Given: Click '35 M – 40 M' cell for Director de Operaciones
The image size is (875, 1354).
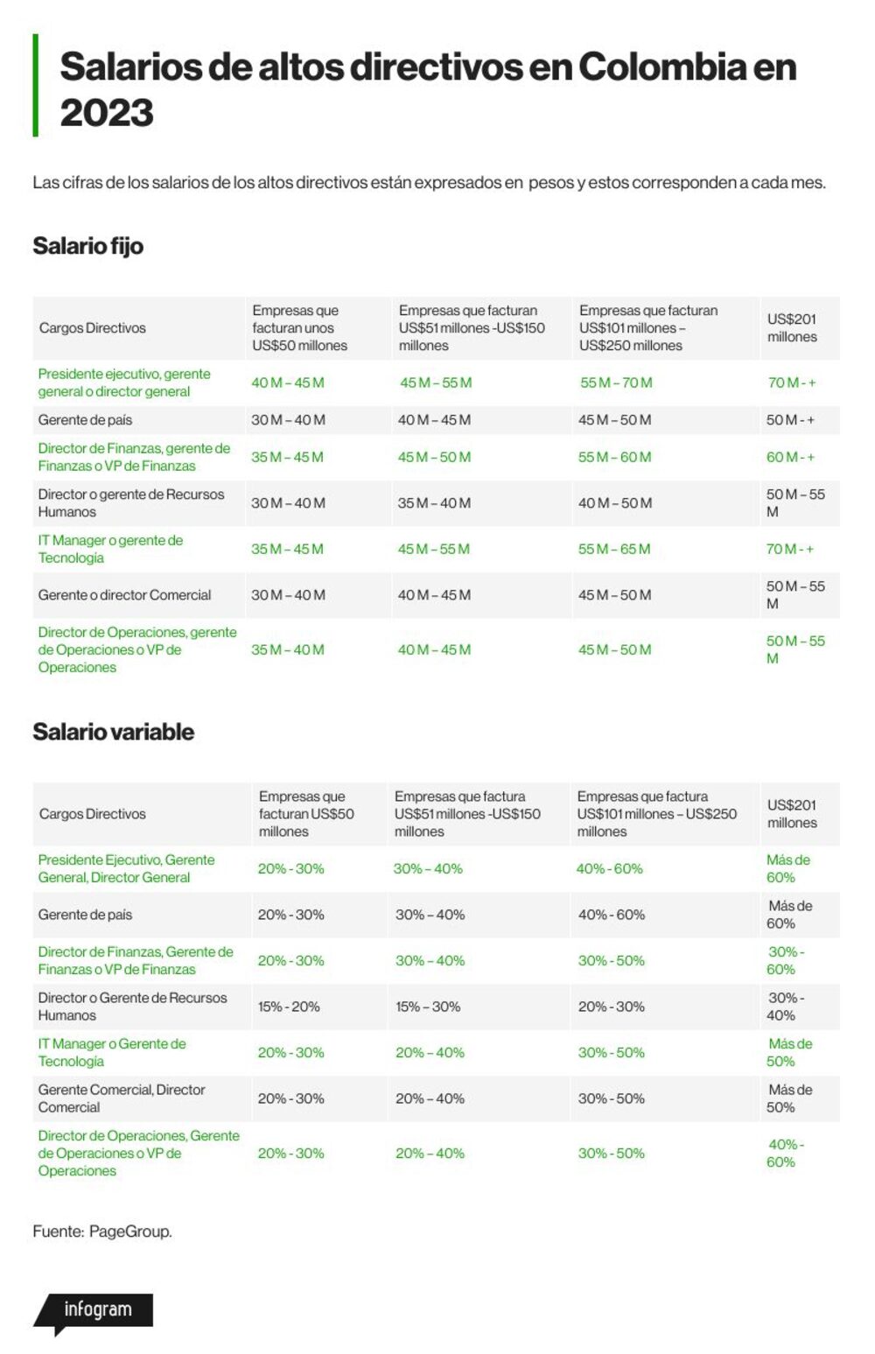Looking at the screenshot, I should [288, 649].
